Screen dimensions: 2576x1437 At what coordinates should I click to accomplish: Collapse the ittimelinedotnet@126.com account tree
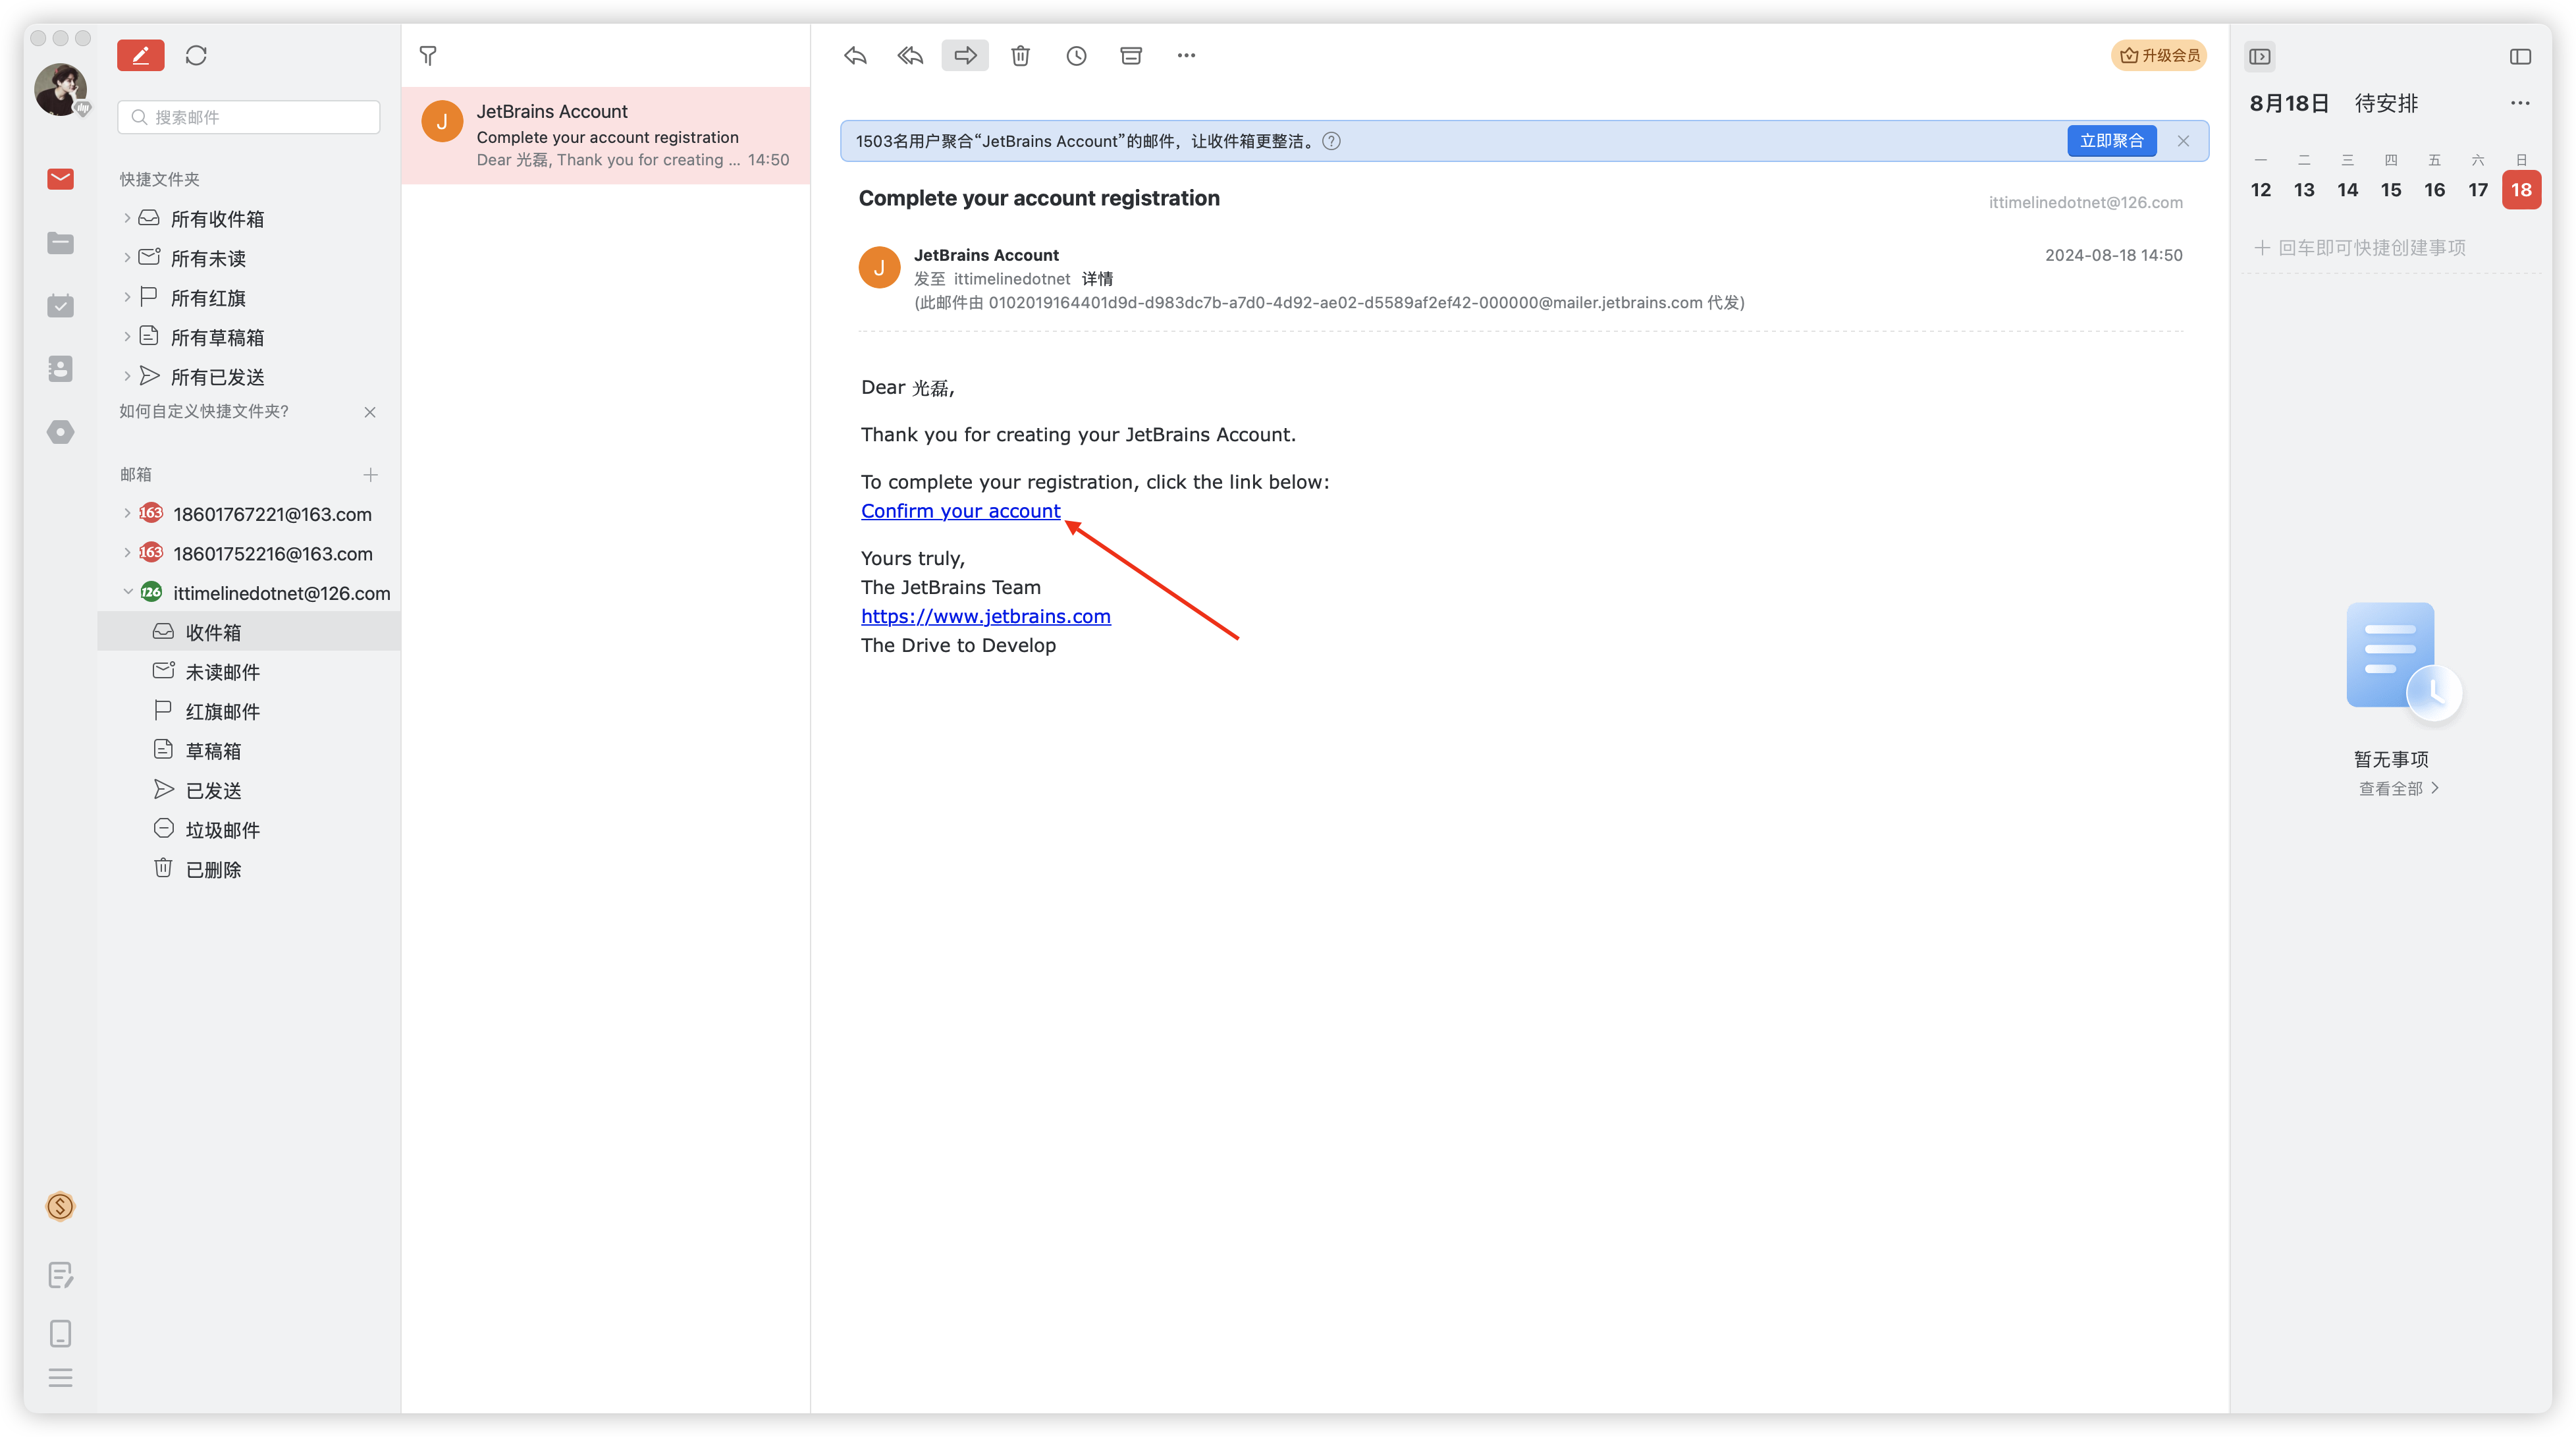[x=127, y=592]
